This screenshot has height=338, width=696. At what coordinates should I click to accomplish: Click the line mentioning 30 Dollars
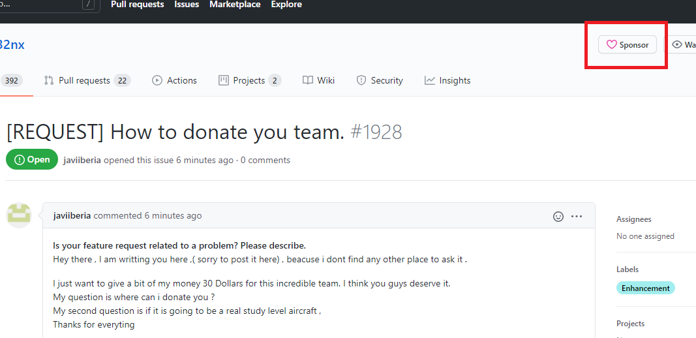(x=252, y=283)
